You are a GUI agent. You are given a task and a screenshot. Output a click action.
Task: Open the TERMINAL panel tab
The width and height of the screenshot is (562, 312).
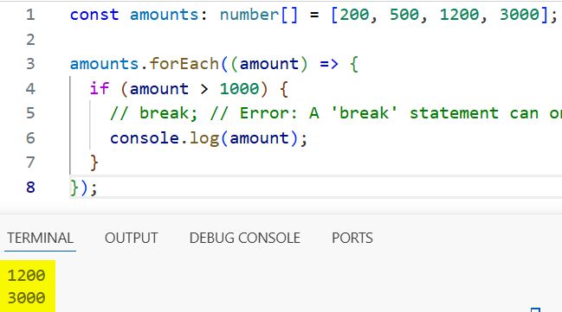[x=40, y=238]
